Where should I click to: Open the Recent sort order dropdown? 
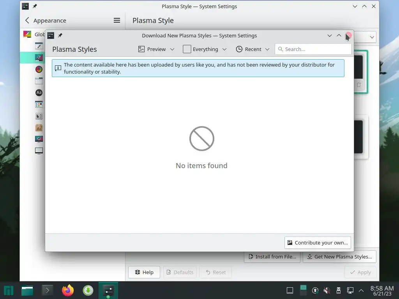(252, 49)
